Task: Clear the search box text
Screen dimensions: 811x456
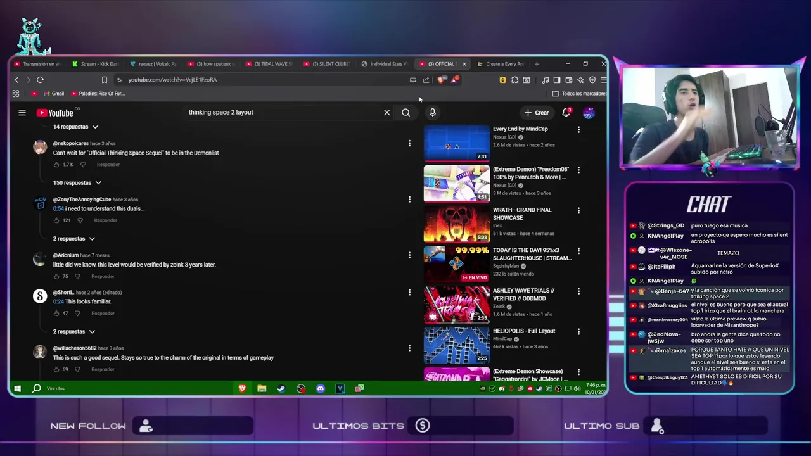Action: [386, 113]
